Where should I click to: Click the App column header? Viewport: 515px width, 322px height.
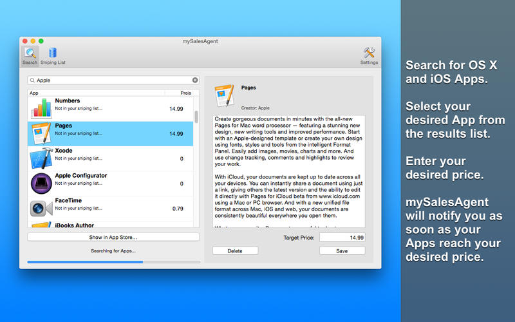point(34,93)
